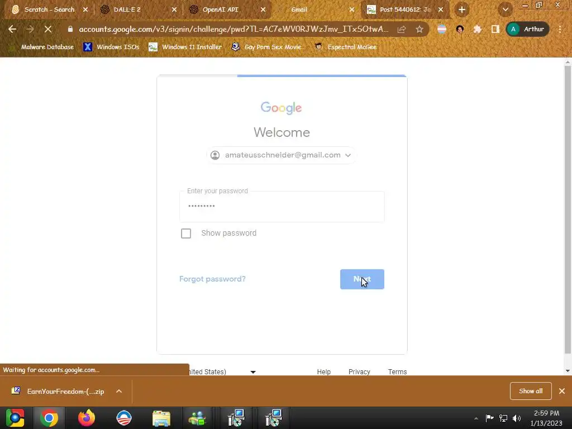Image resolution: width=572 pixels, height=429 pixels.
Task: Click the avatar face extension icon
Action: coord(460,29)
